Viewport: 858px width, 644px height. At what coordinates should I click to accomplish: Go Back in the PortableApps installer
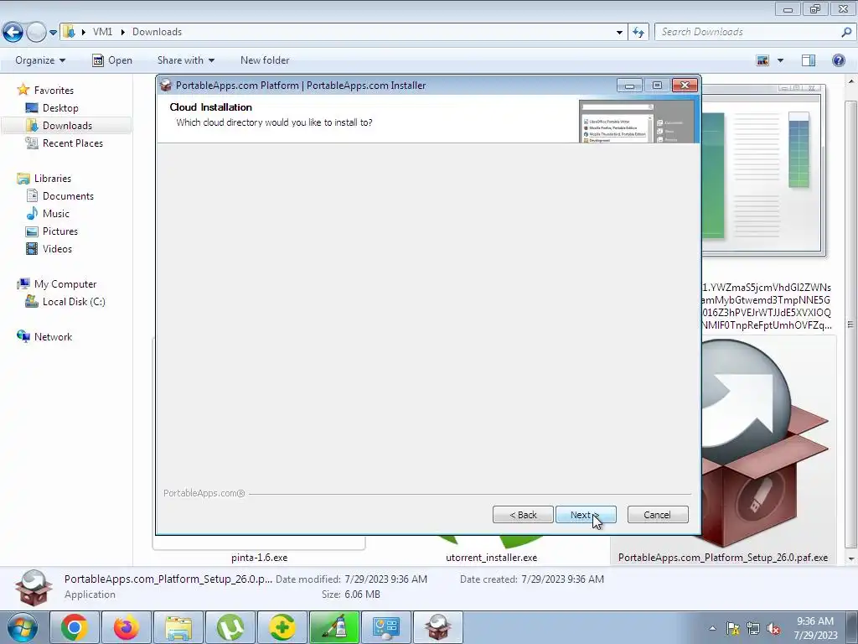pos(523,515)
